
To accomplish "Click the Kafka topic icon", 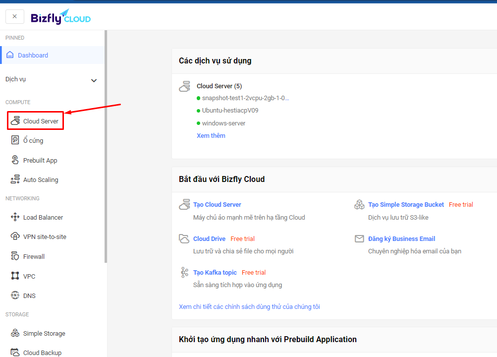I will (184, 272).
